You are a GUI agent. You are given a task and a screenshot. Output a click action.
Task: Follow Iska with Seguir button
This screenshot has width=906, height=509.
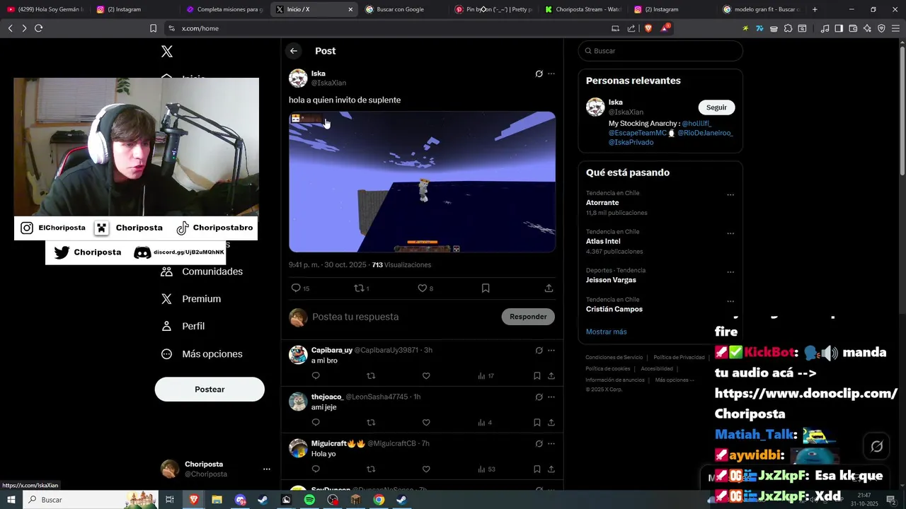716,107
